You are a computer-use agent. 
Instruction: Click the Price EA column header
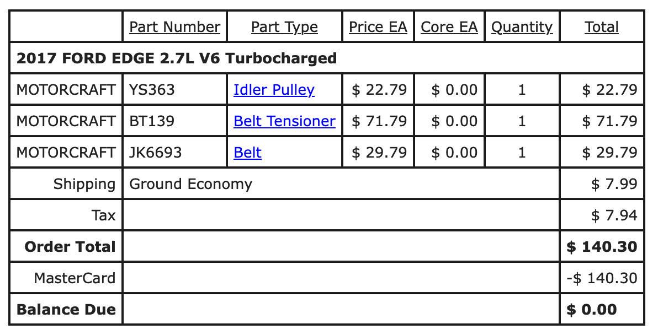378,27
